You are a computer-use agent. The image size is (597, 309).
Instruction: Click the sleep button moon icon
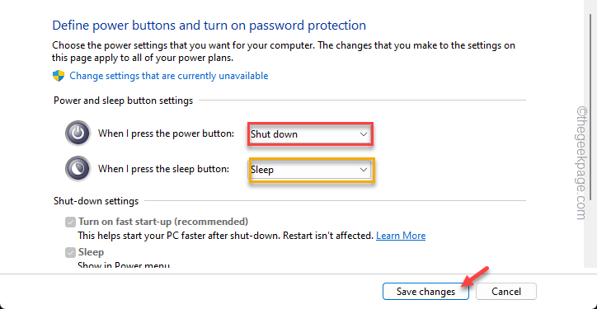pyautogui.click(x=78, y=169)
